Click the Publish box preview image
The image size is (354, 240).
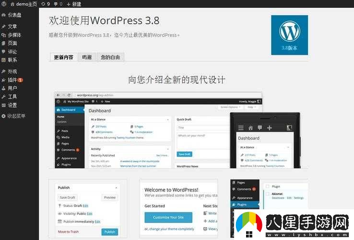tap(88, 209)
